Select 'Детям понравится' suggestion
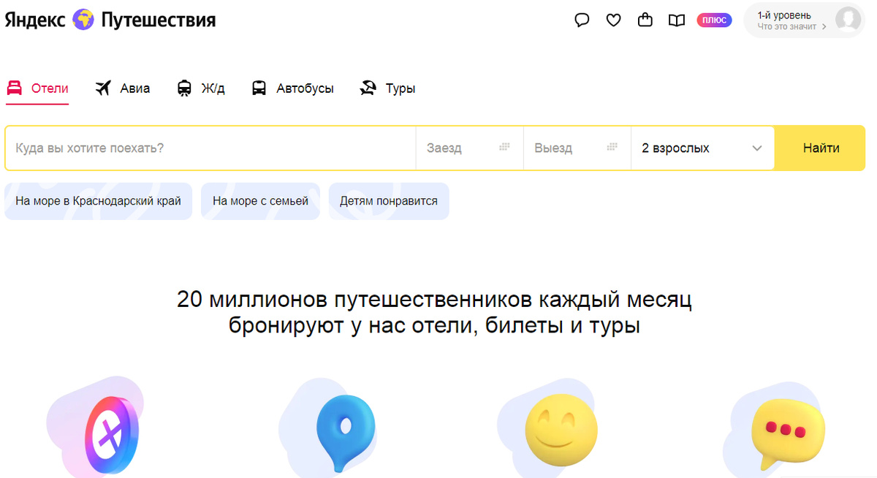This screenshot has height=478, width=877. pyautogui.click(x=389, y=201)
